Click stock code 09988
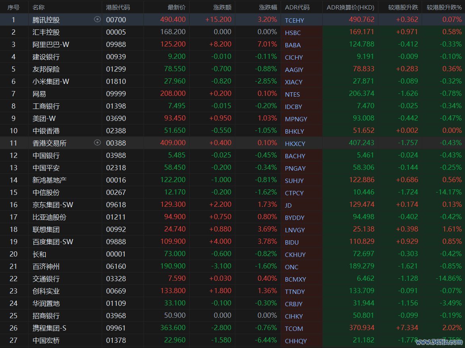The height and width of the screenshot is (348, 465). [x=116, y=44]
